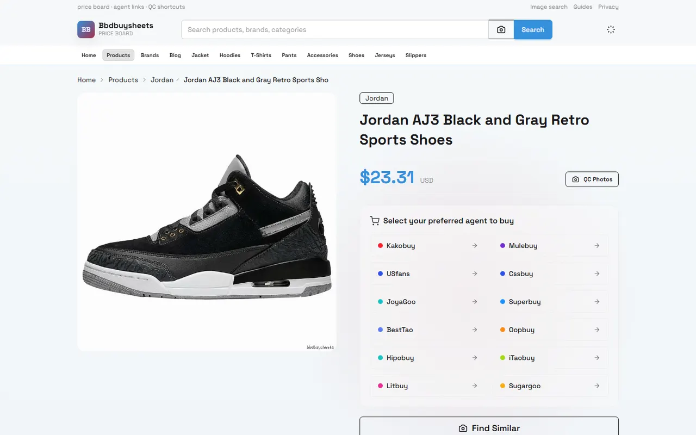Open the Shoes category tab
The width and height of the screenshot is (696, 435).
click(356, 55)
